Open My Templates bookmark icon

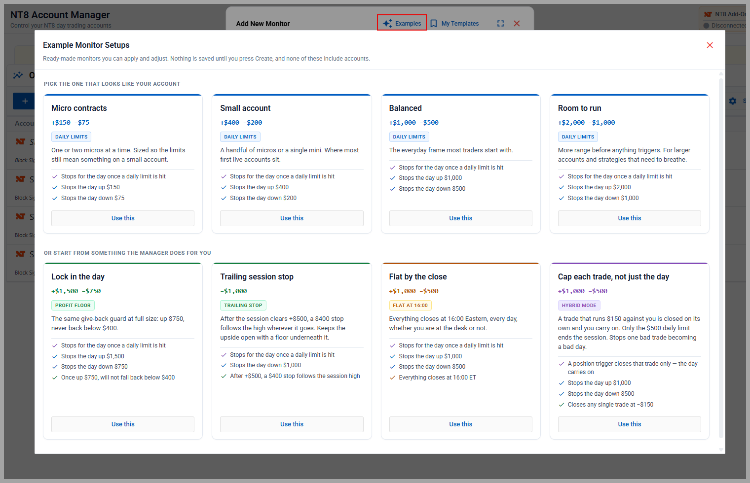pos(434,23)
